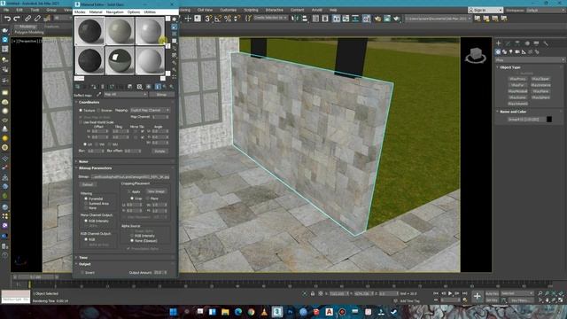Click the Redo arrow in the main toolbar
The image size is (567, 319).
click(x=17, y=19)
